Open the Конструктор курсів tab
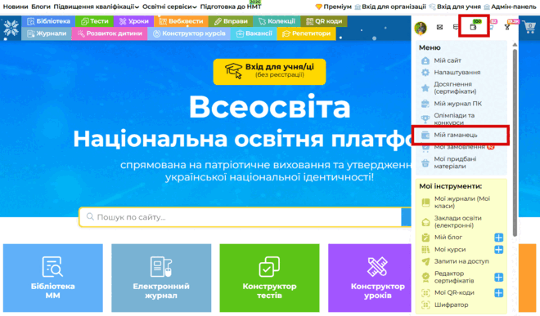Image resolution: width=540 pixels, height=316 pixels. coord(189,33)
